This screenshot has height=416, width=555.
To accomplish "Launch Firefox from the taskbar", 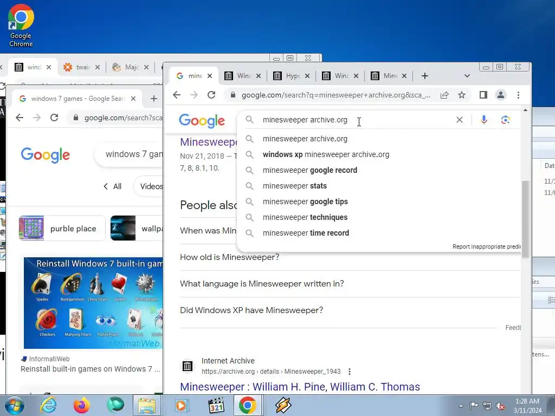I will pos(82,405).
